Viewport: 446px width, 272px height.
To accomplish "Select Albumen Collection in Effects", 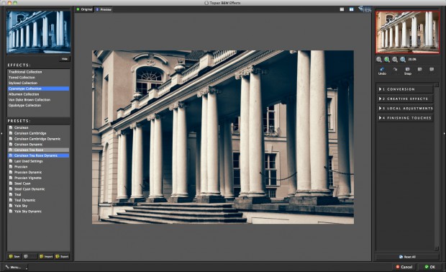I will [38, 94].
